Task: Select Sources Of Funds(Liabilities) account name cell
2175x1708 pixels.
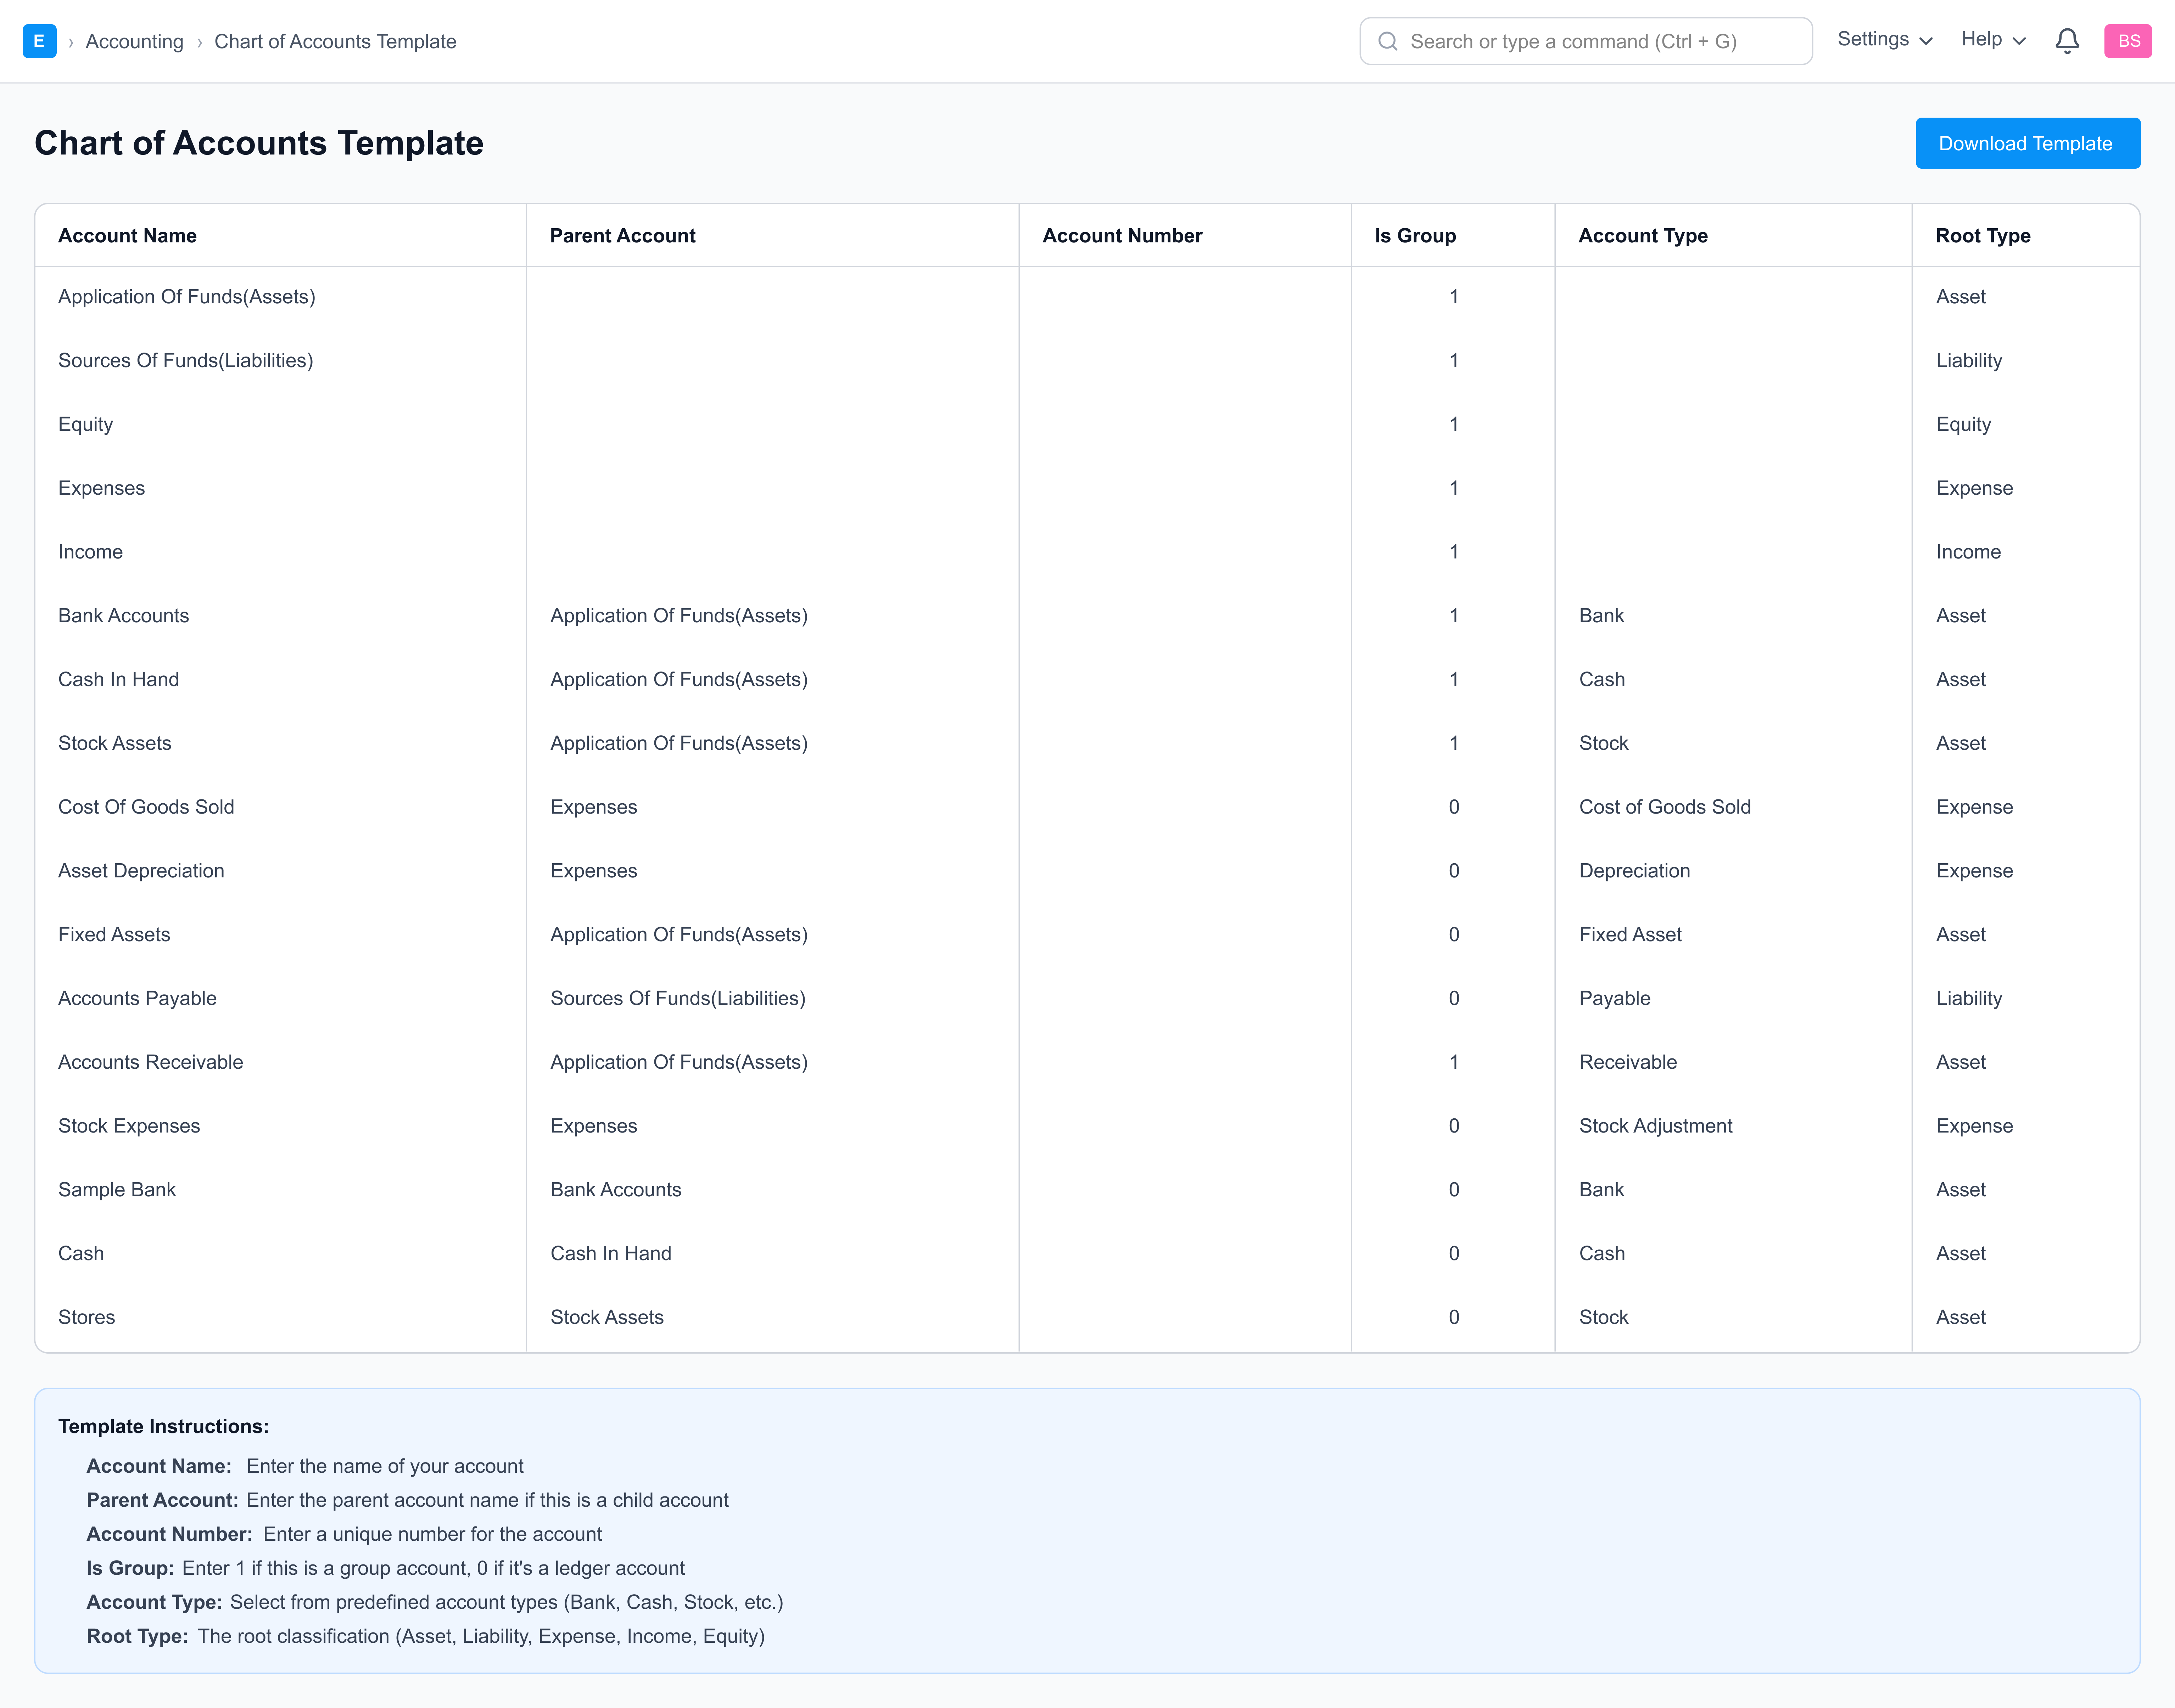Action: [x=186, y=361]
